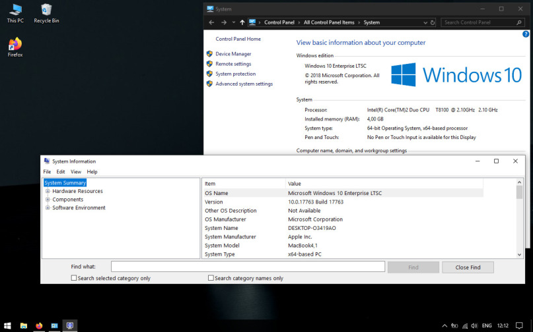533x332 pixels.
Task: Click the Windows Start button
Action: tap(7, 325)
